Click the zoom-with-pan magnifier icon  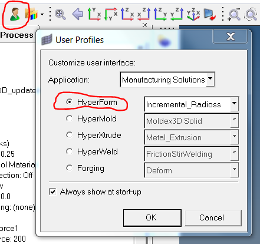(60, 14)
